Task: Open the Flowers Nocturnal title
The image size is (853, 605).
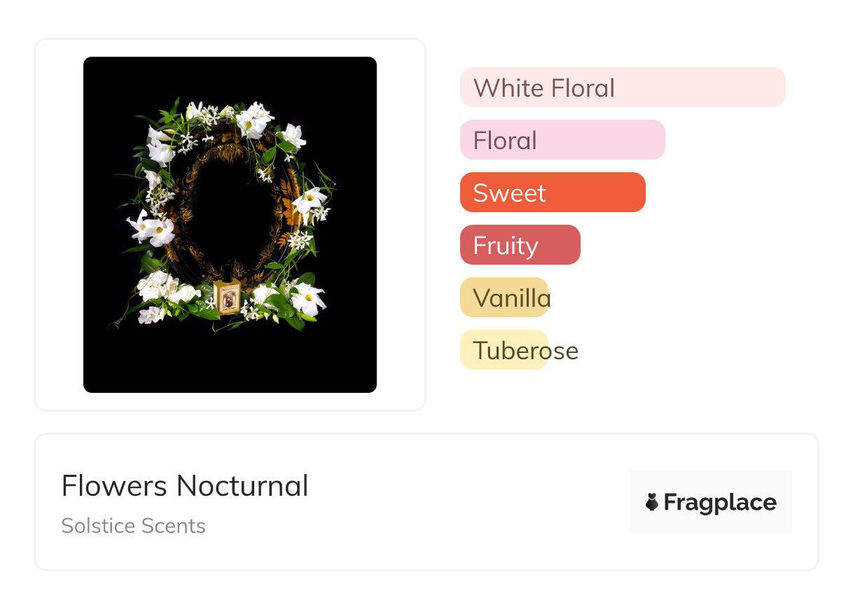Action: coord(185,486)
